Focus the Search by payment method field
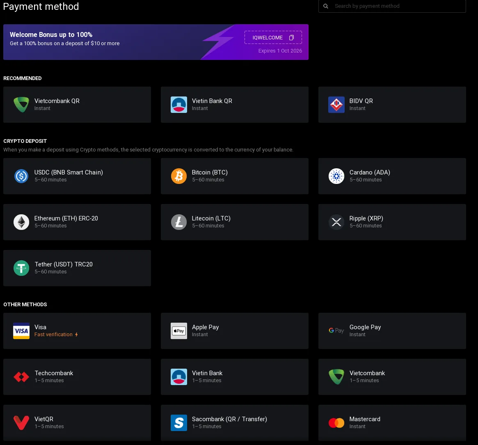This screenshot has width=478, height=445. pyautogui.click(x=392, y=6)
